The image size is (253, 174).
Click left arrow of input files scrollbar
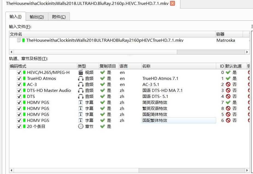click(x=11, y=52)
